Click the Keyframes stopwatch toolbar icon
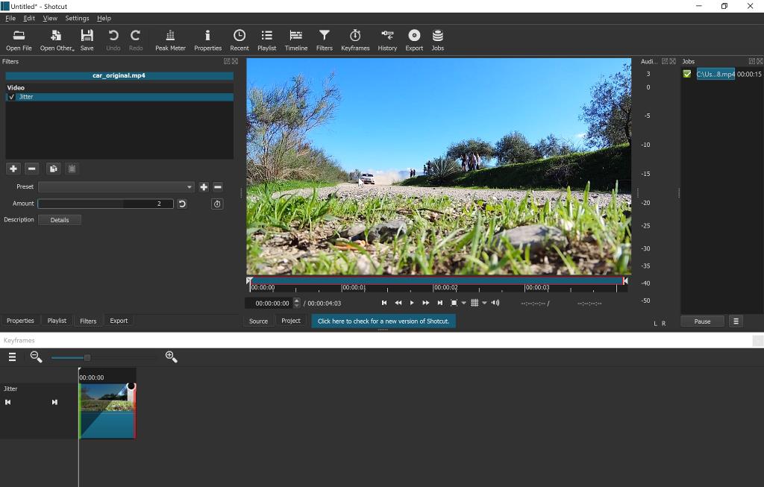 (x=355, y=40)
